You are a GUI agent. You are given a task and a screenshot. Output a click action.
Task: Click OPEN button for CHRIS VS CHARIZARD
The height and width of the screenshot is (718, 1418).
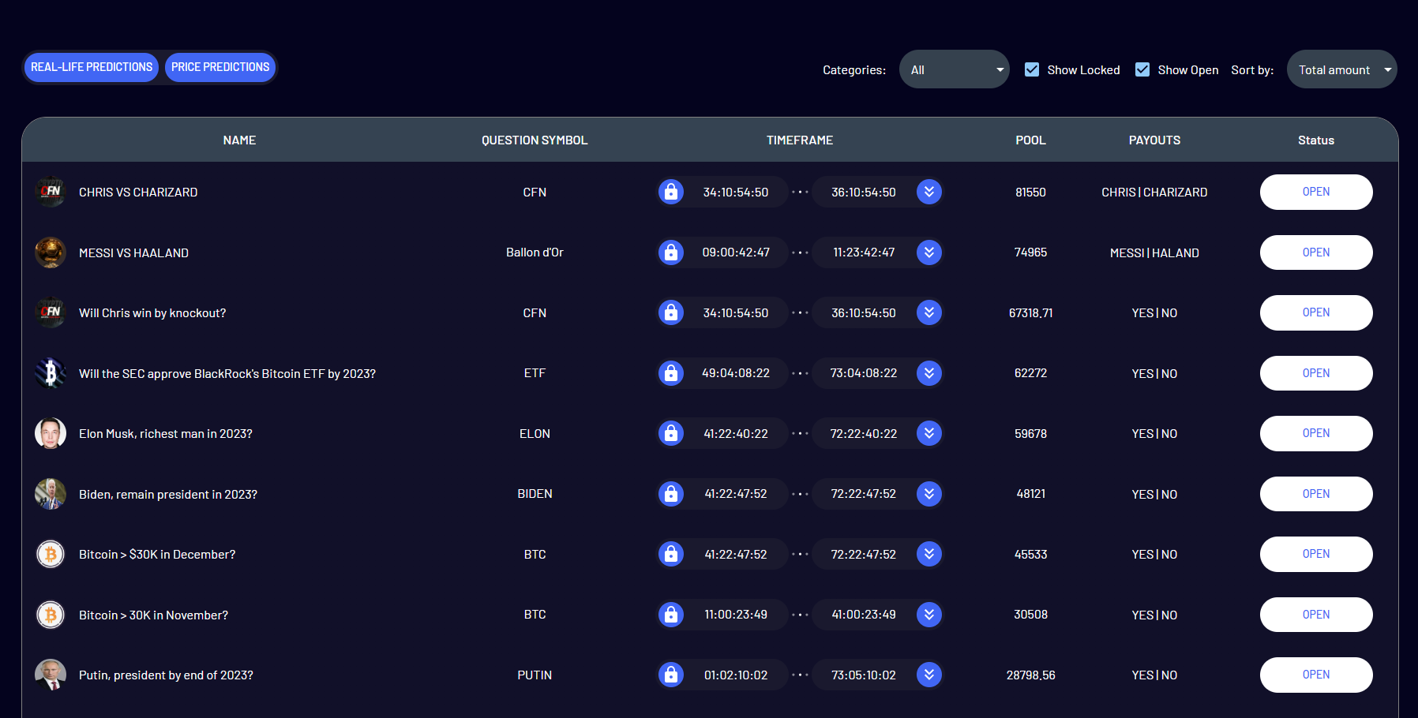(1316, 192)
